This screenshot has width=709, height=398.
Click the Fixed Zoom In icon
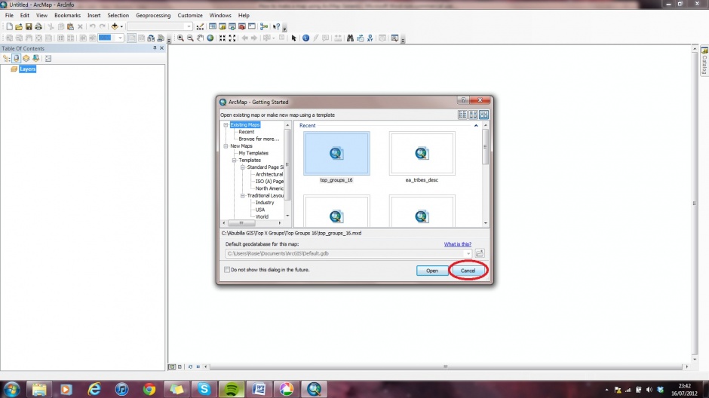click(x=223, y=38)
